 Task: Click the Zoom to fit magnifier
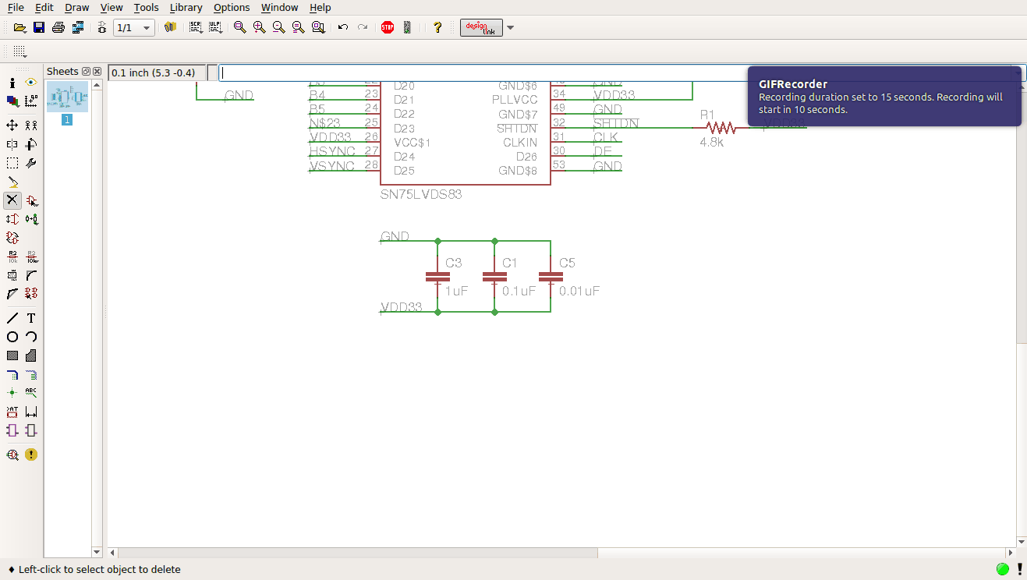239,27
